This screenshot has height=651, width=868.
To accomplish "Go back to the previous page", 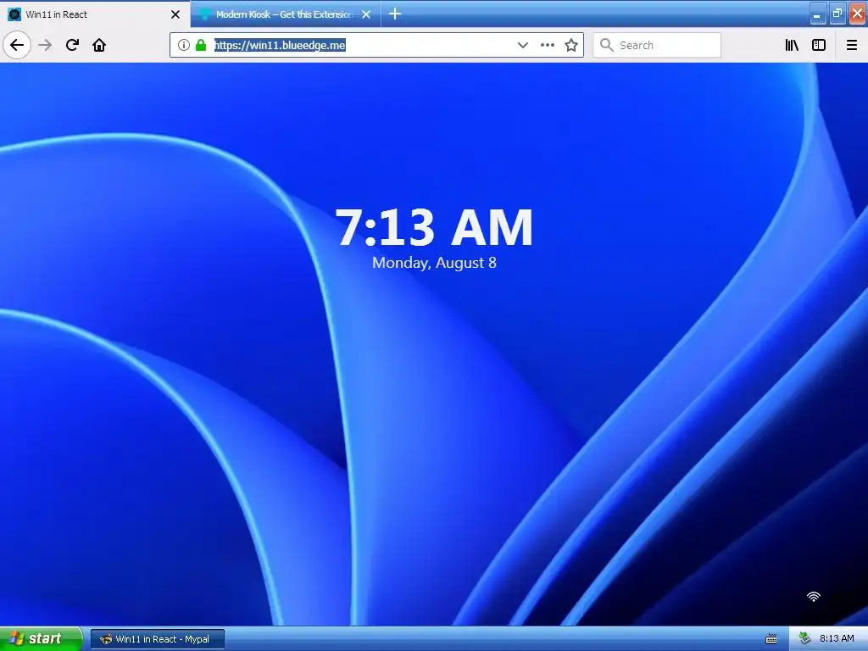I will (x=17, y=46).
